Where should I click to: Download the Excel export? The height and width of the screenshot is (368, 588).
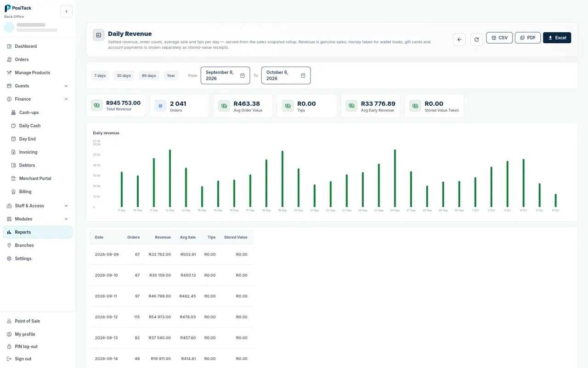coord(557,38)
